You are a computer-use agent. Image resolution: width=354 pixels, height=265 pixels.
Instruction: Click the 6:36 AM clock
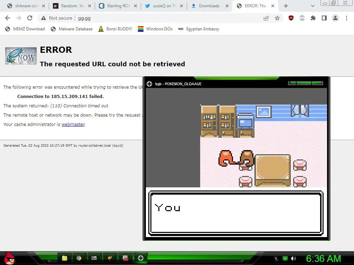324,258
